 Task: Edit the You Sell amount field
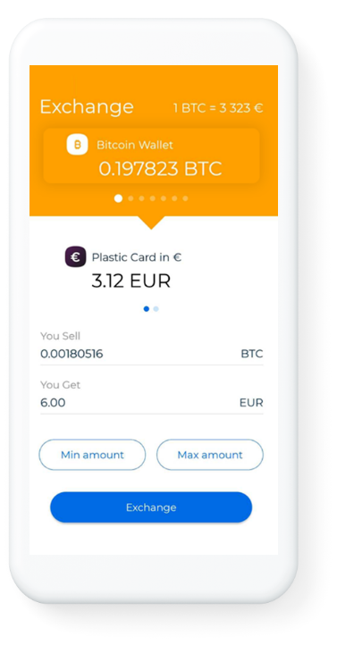click(151, 354)
